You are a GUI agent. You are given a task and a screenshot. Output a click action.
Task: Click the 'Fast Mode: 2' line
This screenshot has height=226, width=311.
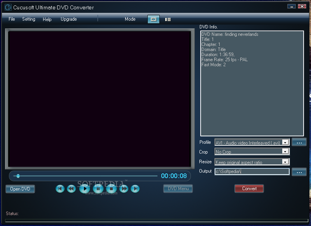tap(213, 65)
